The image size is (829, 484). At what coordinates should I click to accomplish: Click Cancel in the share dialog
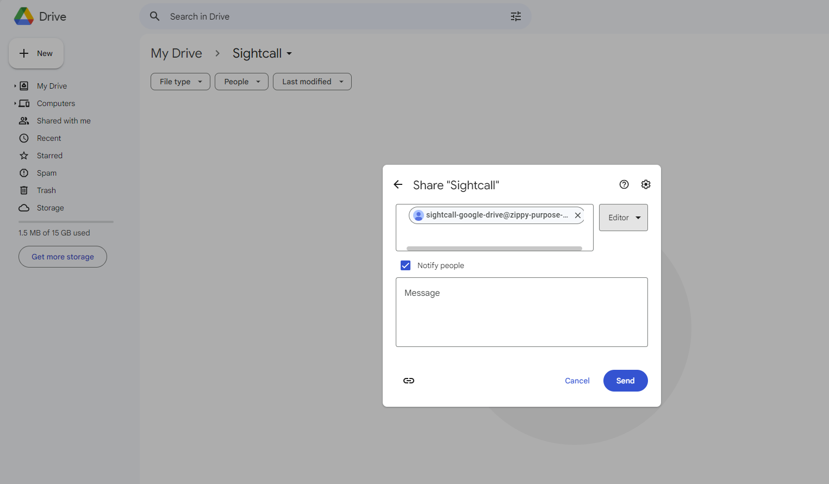(577, 381)
